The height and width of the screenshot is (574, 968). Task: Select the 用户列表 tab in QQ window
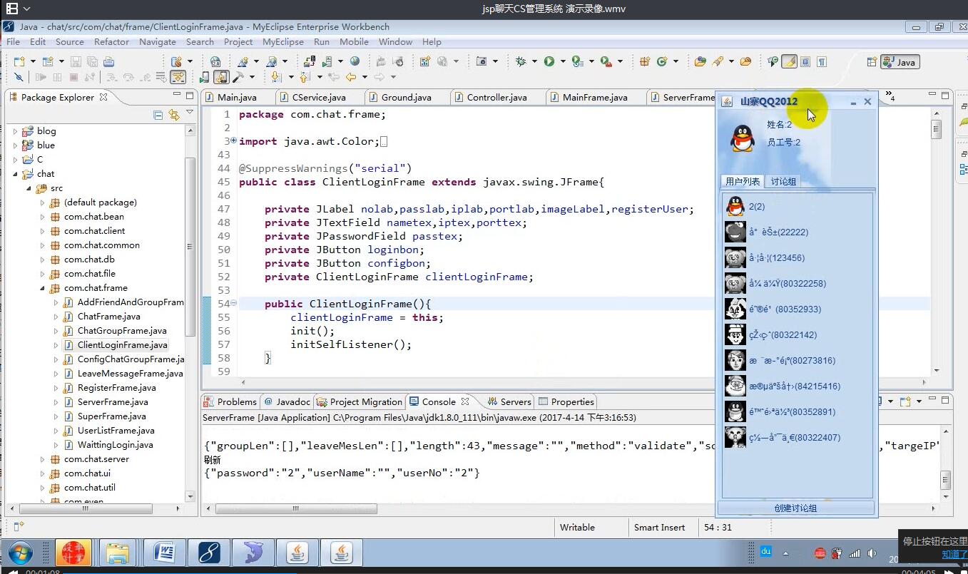coord(743,181)
